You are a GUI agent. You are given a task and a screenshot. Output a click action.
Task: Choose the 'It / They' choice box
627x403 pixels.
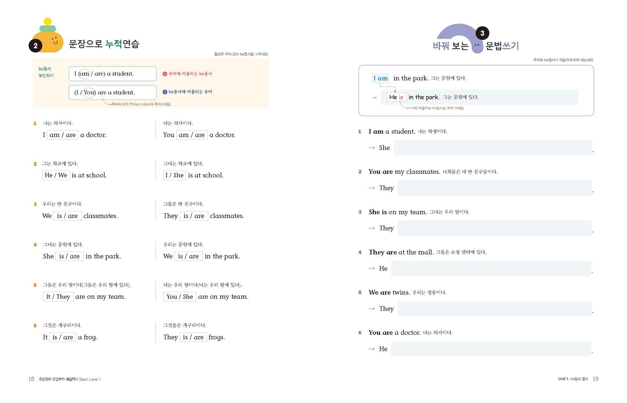point(58,296)
